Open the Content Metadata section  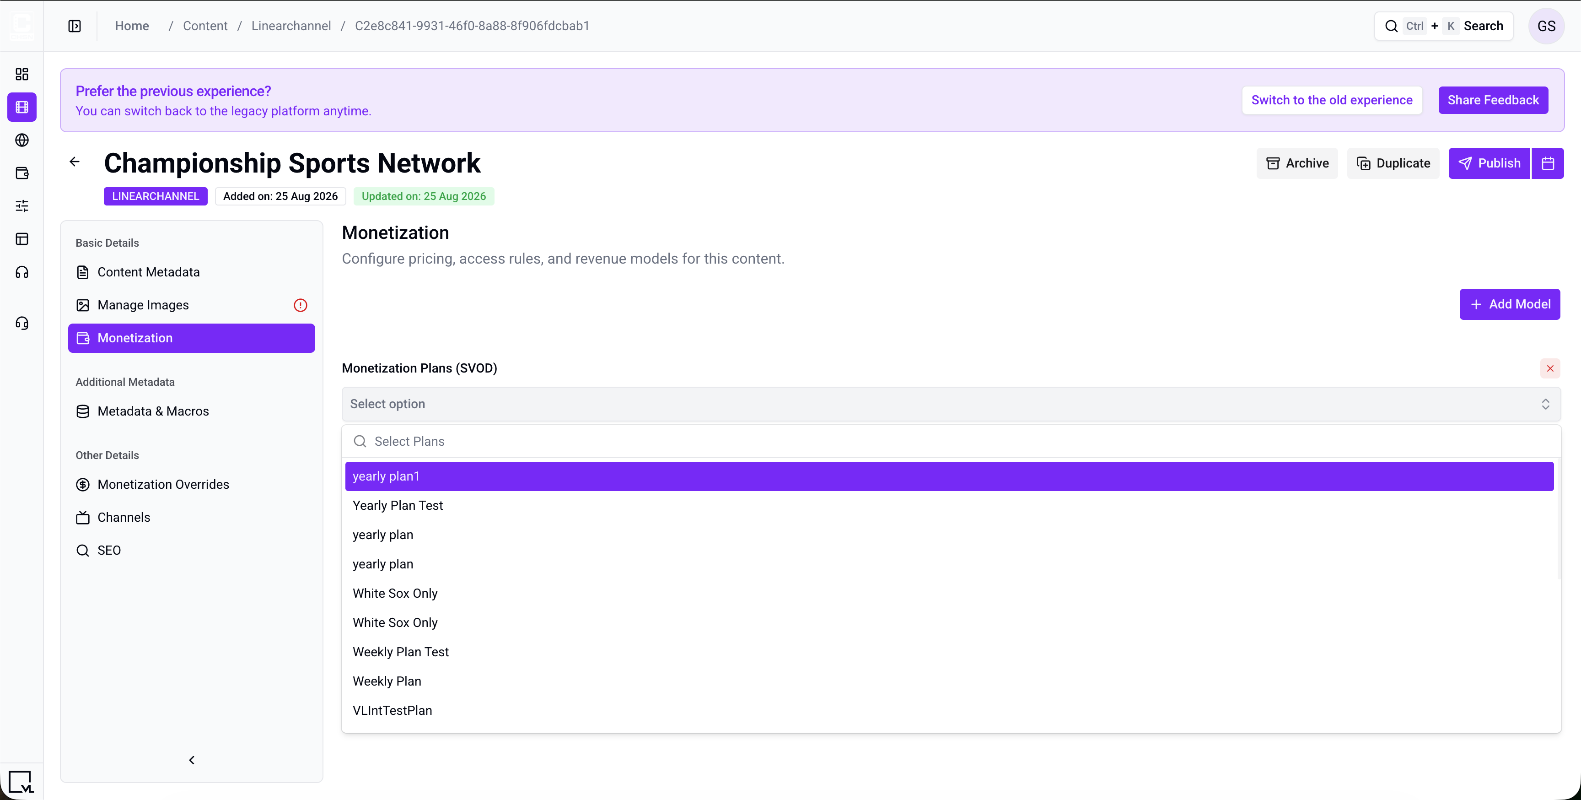point(192,273)
